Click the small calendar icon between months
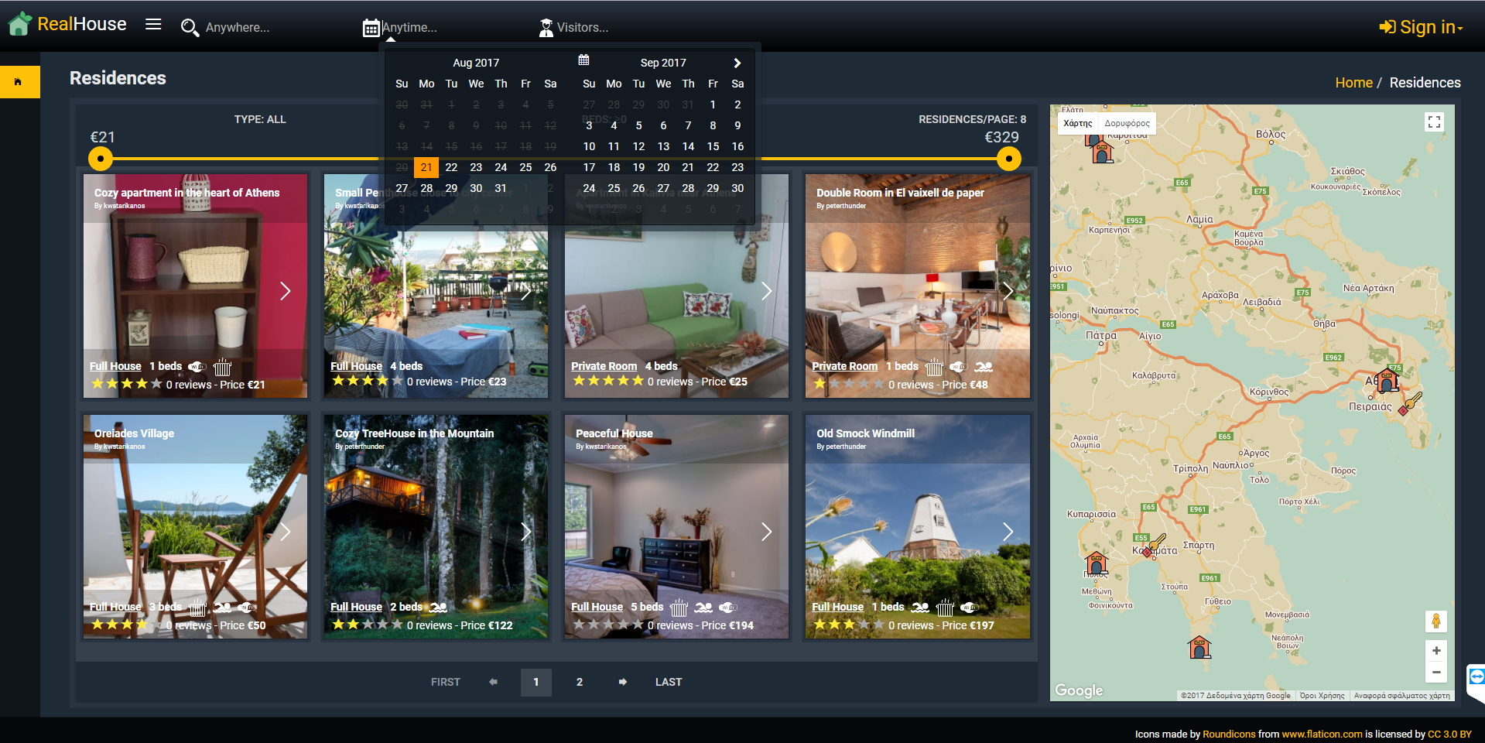Screen dimensions: 1485x743 (x=584, y=60)
